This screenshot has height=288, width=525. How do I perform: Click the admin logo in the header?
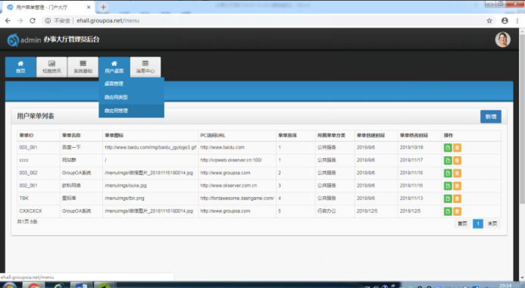13,40
